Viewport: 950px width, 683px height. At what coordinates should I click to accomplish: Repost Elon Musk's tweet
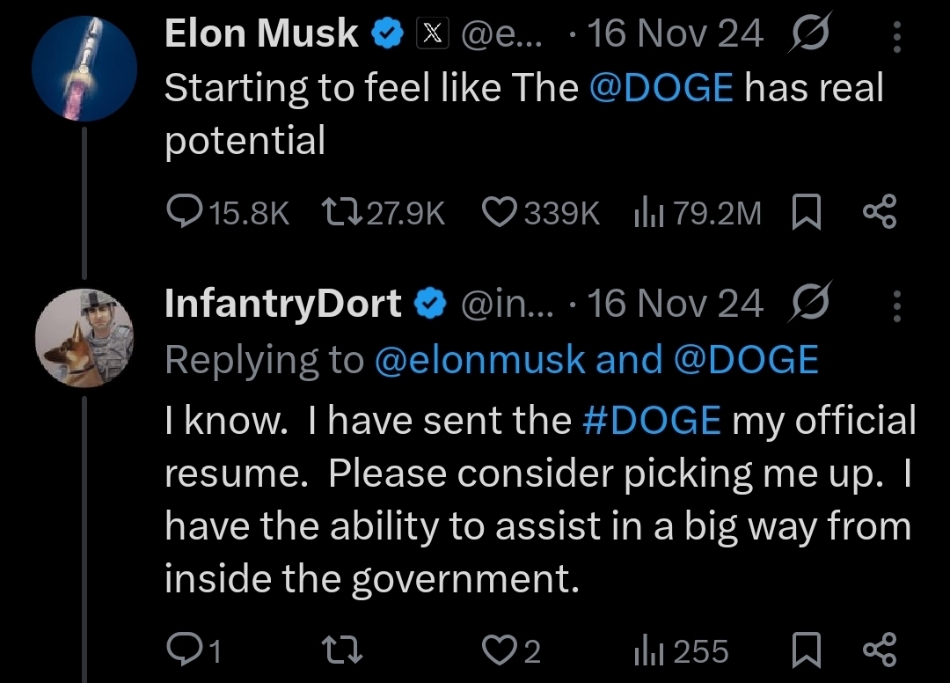[336, 212]
